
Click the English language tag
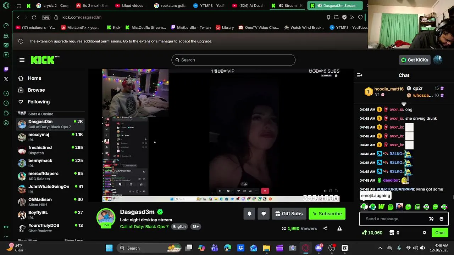coord(179,227)
